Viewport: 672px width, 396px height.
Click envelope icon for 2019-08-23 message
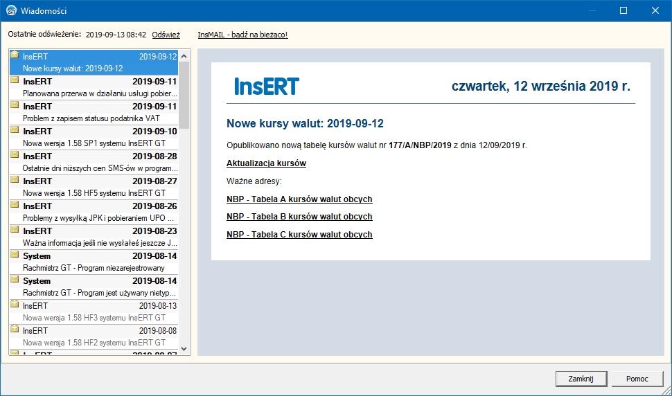15,229
